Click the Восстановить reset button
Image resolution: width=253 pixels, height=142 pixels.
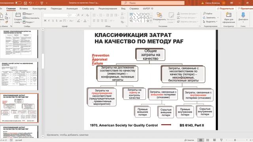pos(31,18)
